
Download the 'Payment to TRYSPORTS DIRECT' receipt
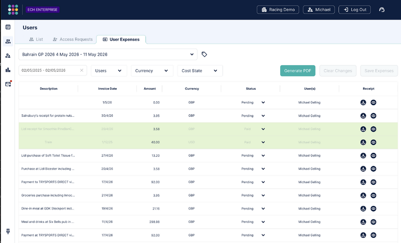(x=363, y=182)
